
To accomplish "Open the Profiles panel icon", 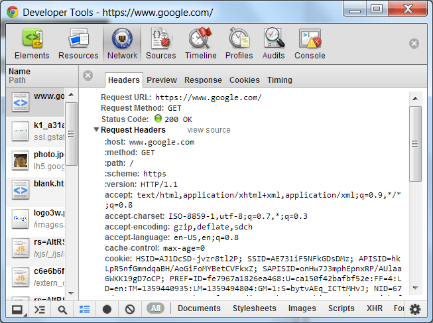I will coord(239,38).
